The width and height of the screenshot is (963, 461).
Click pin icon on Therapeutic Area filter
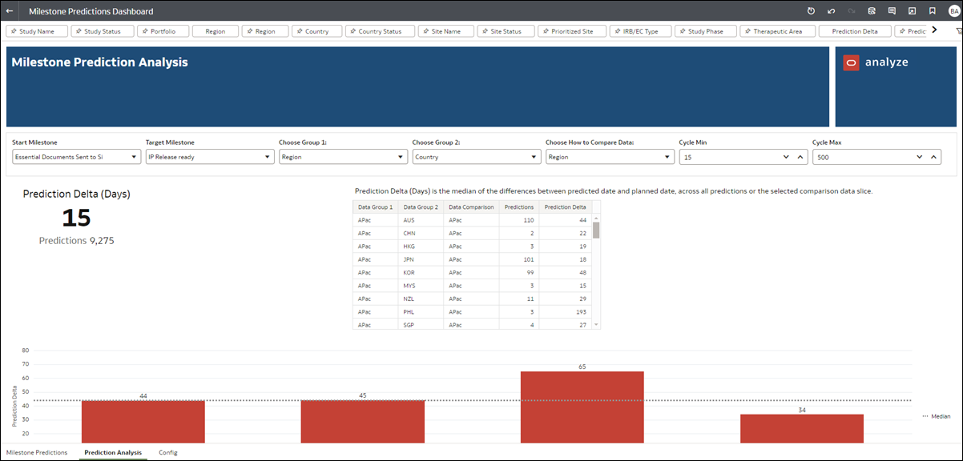point(747,31)
